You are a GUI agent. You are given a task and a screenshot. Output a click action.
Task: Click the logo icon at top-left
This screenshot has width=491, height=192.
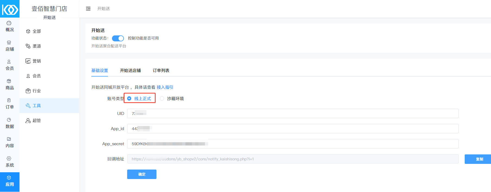10,9
